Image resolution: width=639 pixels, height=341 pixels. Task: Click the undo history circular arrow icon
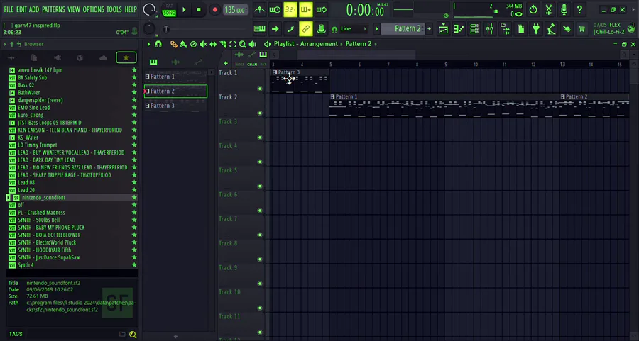[x=533, y=10]
